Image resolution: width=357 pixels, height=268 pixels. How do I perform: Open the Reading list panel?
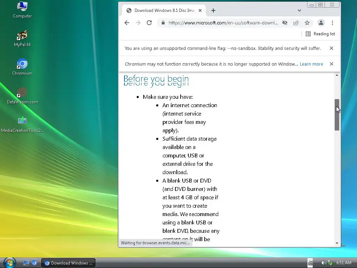point(320,34)
